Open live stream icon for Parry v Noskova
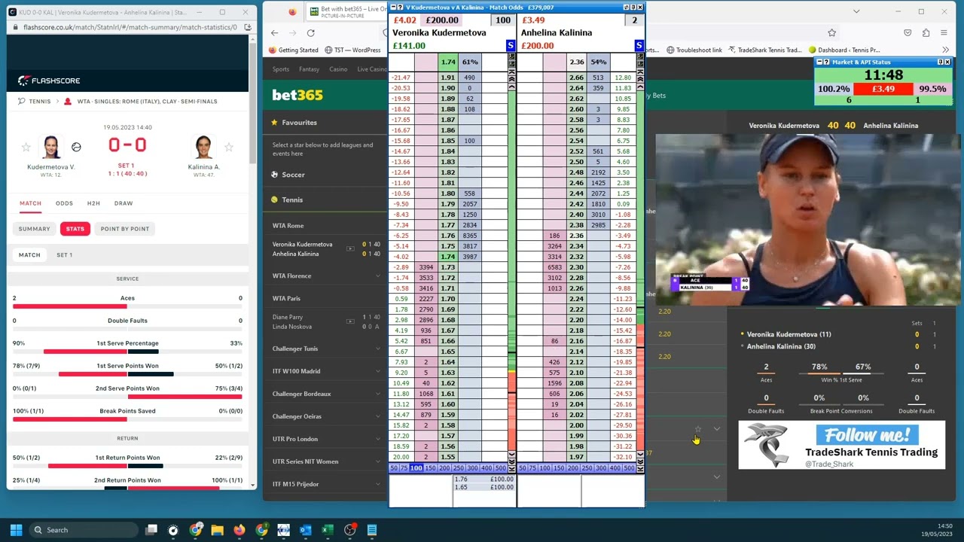Screen dimensions: 964x542 [350, 321]
